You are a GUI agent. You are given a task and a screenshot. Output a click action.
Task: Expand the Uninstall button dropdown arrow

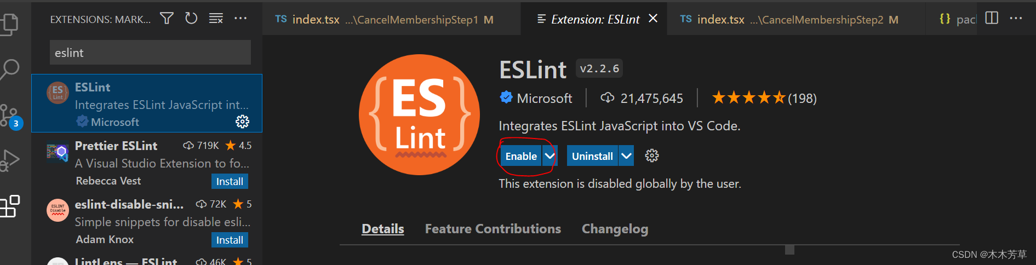click(626, 156)
